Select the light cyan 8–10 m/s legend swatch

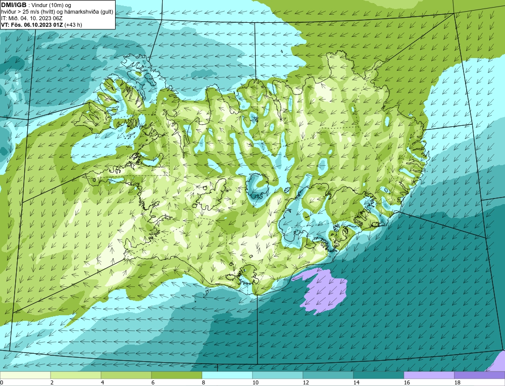(227, 375)
